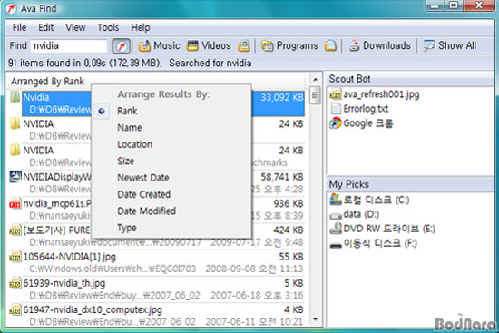
Task: Arrange results by Name
Action: pos(130,128)
